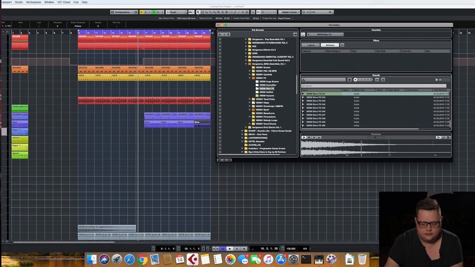The width and height of the screenshot is (475, 267).
Task: Select the Mute (X) tool in toolbar
Action: click(x=223, y=12)
